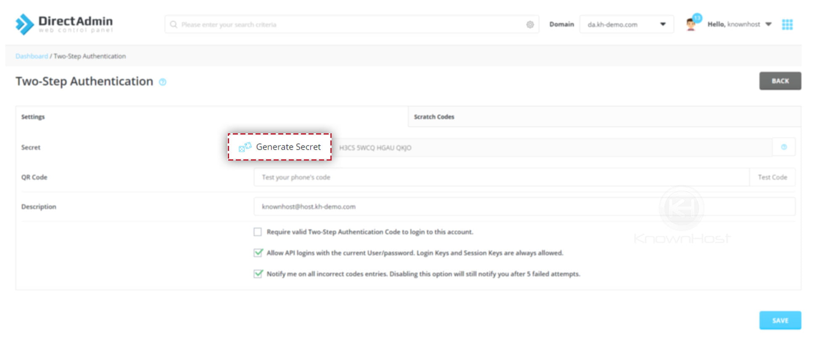Select the Settings tab

(33, 117)
